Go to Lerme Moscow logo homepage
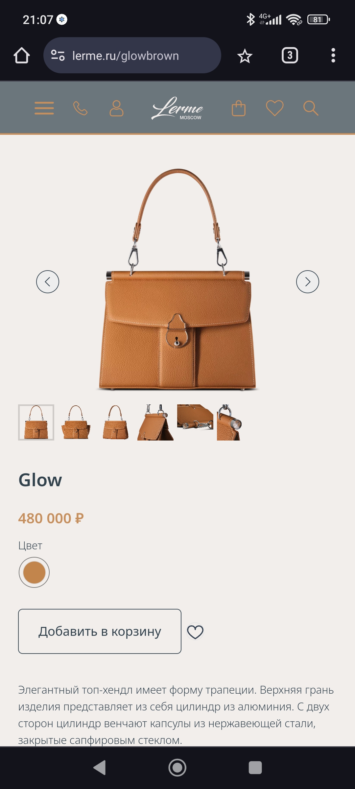Viewport: 355px width, 789px height. point(177,108)
